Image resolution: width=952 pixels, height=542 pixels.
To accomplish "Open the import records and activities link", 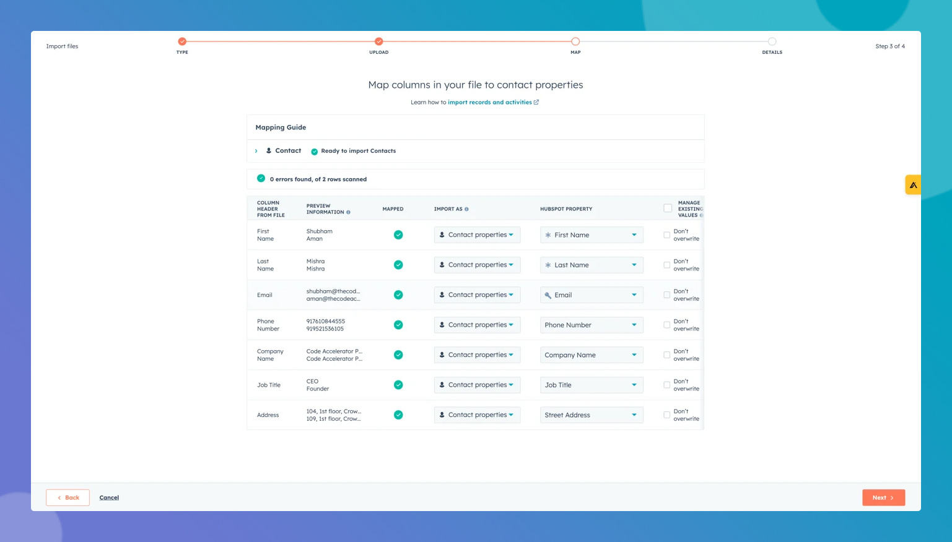I will [489, 103].
